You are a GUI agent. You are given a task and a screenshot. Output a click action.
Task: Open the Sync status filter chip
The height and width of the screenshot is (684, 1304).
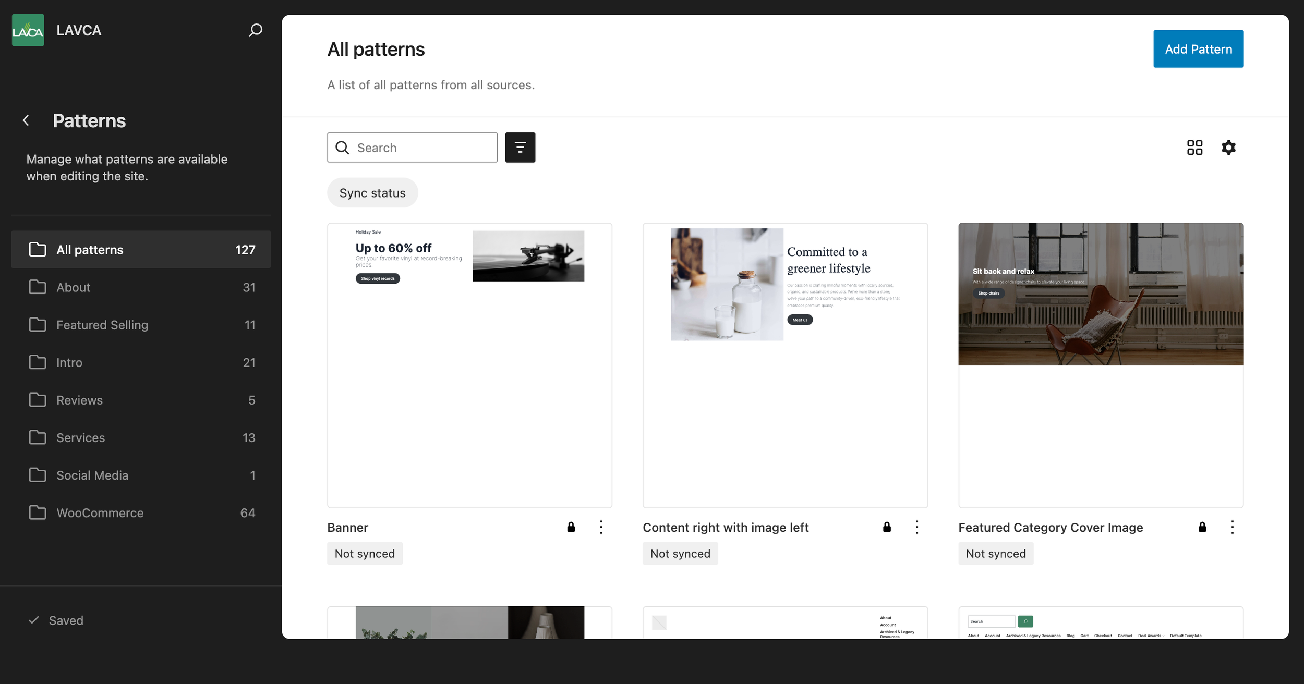coord(372,193)
